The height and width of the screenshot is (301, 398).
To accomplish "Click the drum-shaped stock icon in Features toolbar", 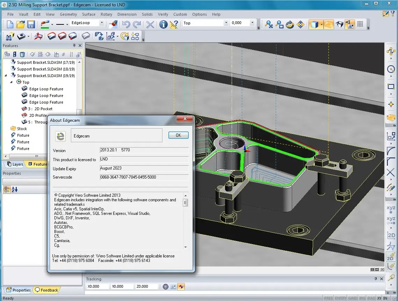I will (22, 54).
